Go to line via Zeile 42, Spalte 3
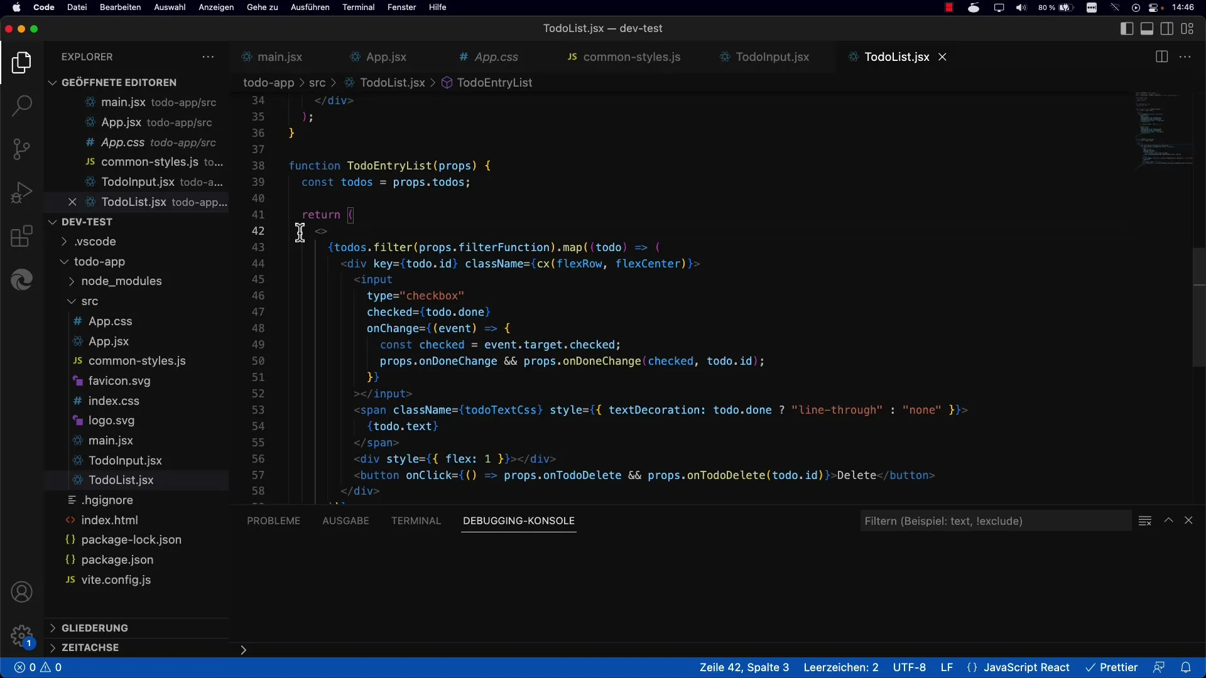The image size is (1206, 678). [744, 667]
